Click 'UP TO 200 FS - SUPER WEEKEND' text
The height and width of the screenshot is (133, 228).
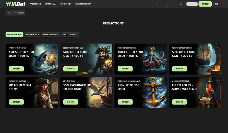[184, 87]
